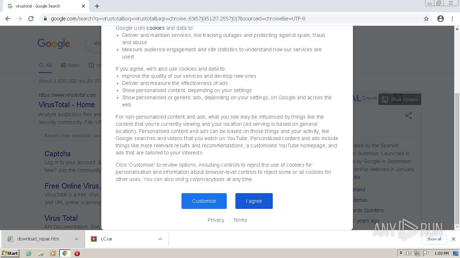Screen dimensions: 460x258
Task: Click the network tray icon
Action: pyautogui.click(x=417, y=253)
